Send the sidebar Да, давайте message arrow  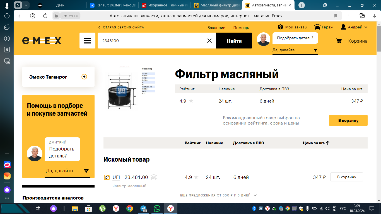tap(86, 171)
